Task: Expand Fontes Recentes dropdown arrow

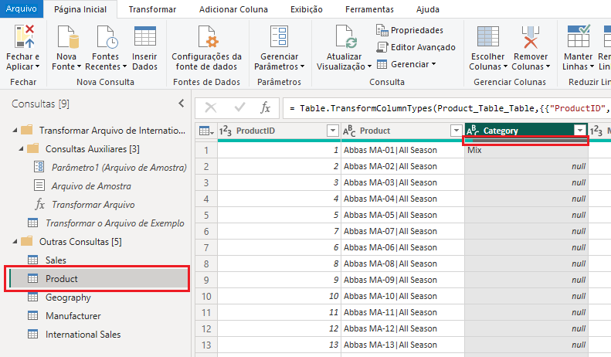Action: coord(124,66)
